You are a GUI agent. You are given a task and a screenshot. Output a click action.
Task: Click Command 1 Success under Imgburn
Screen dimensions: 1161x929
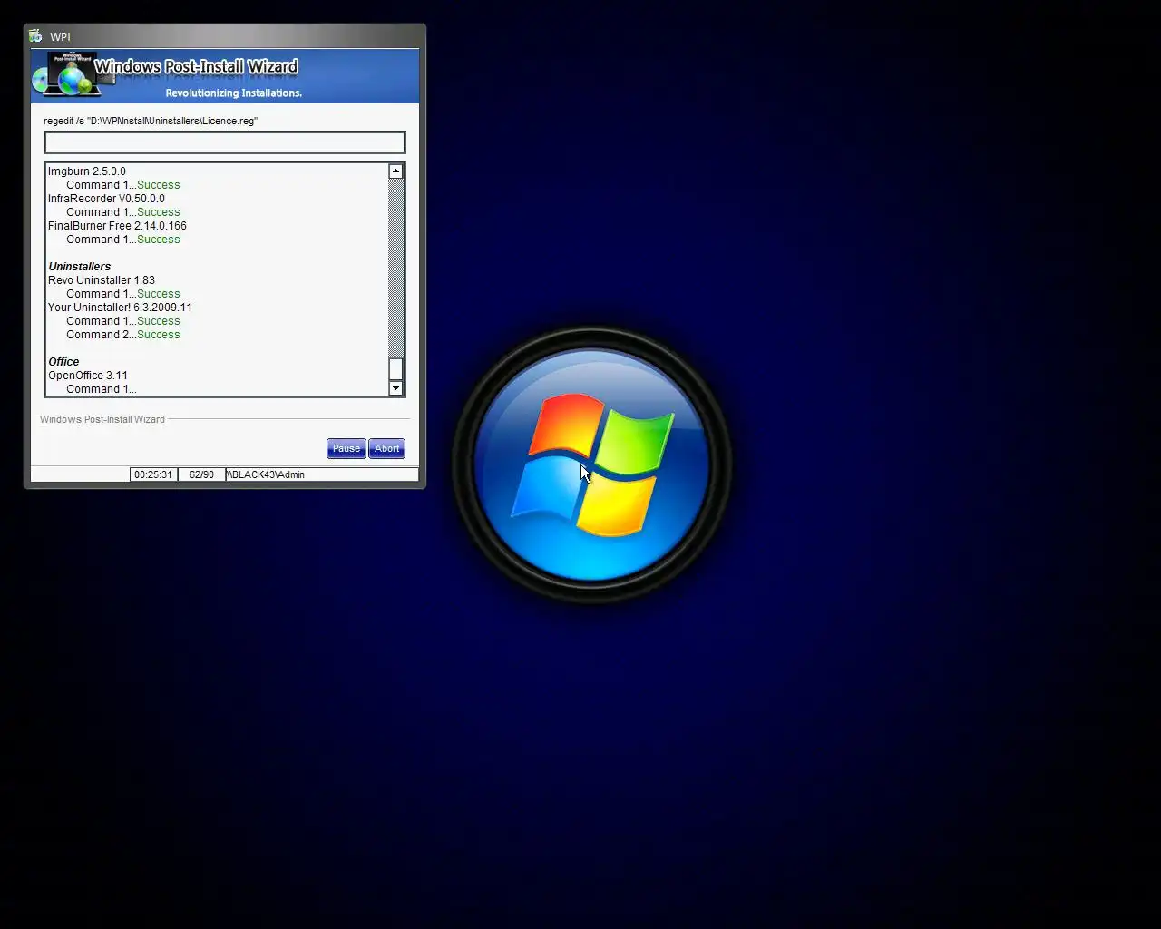(x=123, y=185)
